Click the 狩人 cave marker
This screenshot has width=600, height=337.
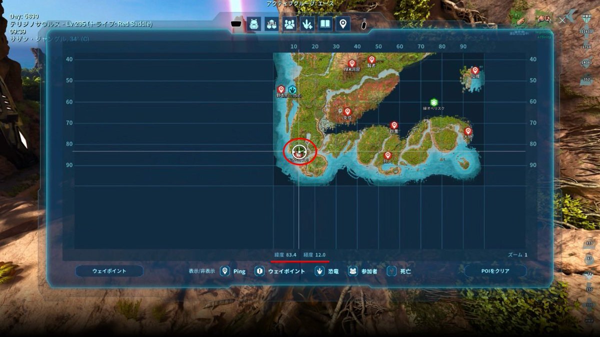387,156
